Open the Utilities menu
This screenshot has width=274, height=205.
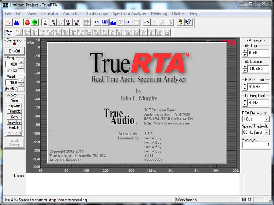pos(179,13)
